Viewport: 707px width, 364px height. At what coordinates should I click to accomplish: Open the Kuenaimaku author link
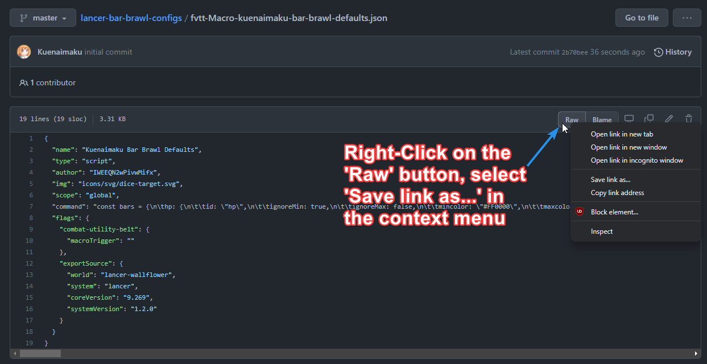(x=60, y=52)
